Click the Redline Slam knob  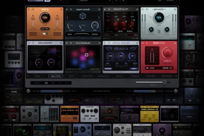[168, 53]
